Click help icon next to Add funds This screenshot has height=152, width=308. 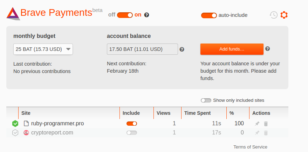[x=268, y=49]
